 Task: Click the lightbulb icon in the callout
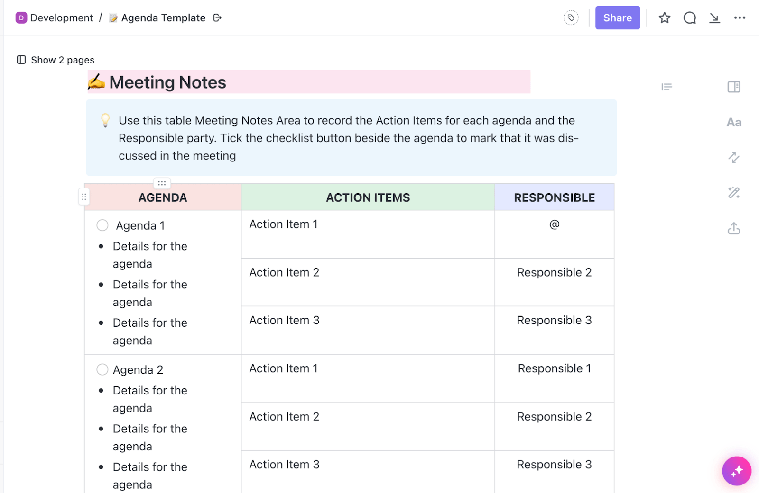(105, 120)
